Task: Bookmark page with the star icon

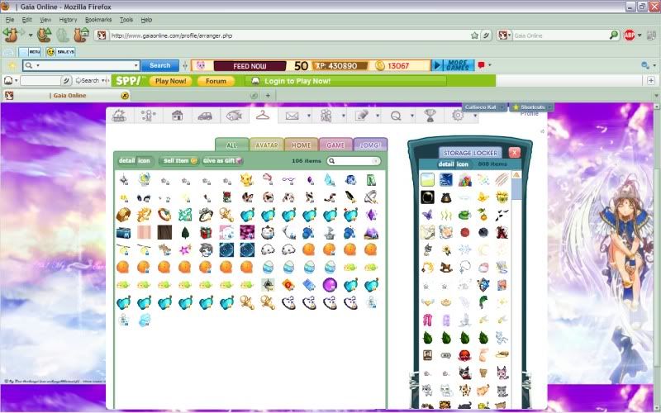Action: coord(474,36)
